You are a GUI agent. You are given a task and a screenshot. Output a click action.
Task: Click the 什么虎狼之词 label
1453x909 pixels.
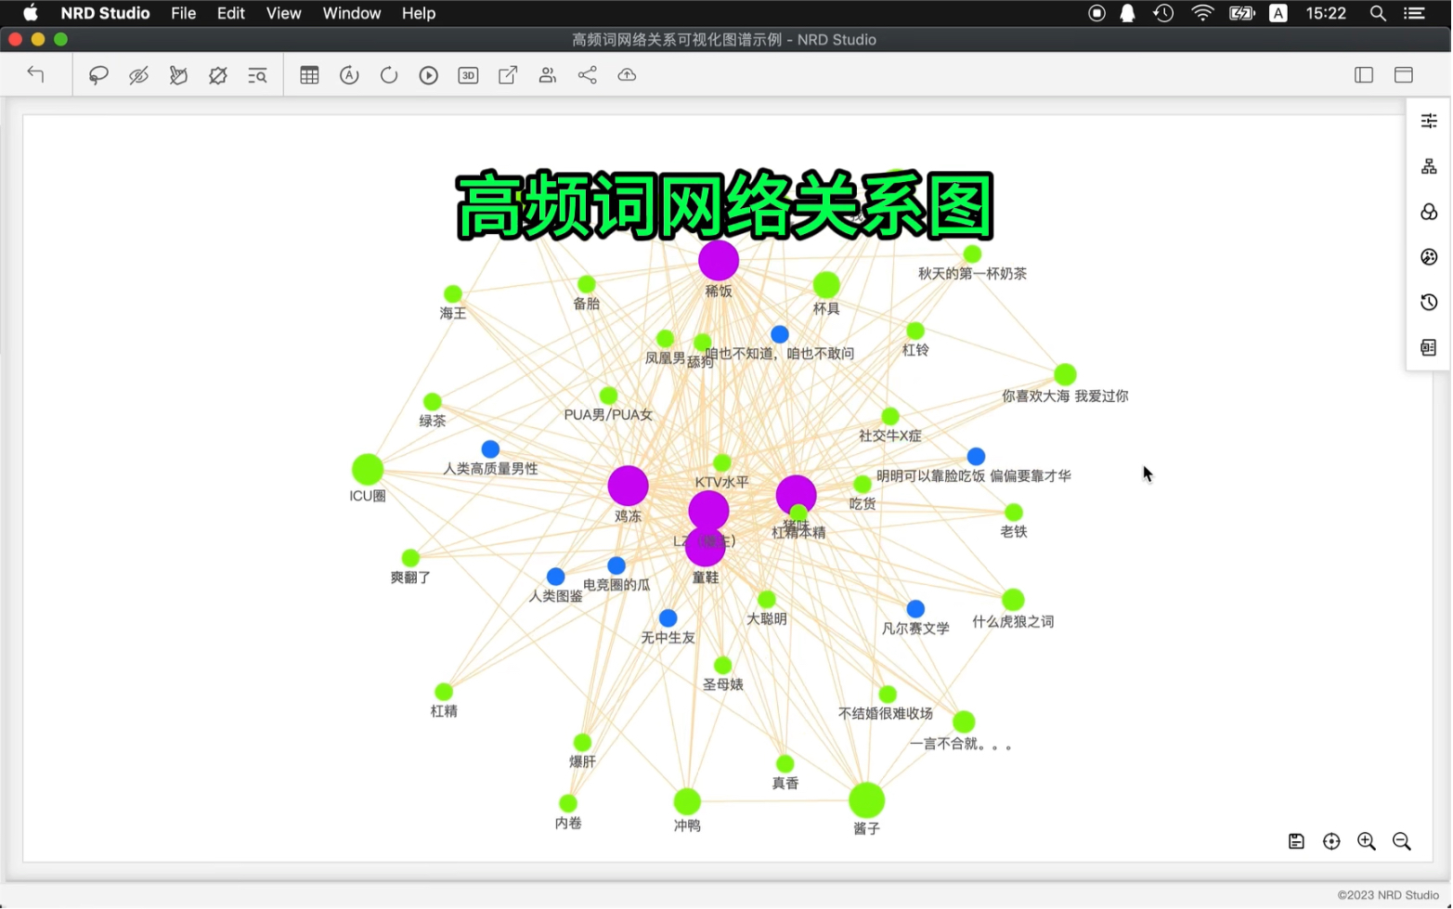(1013, 622)
